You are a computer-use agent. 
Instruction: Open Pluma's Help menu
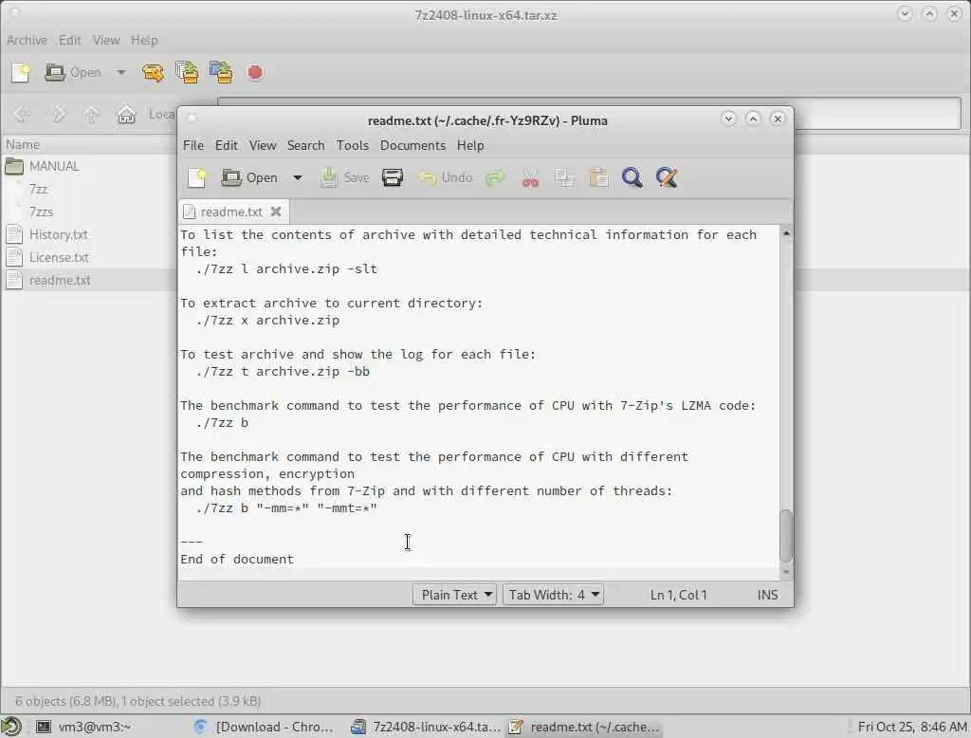click(470, 146)
